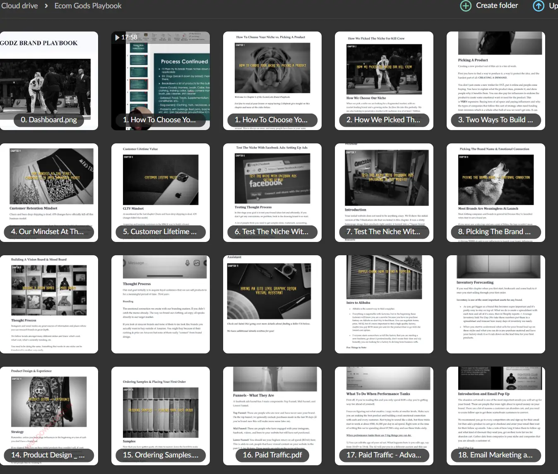Open 6. Test The Niche Wit... Facebook file
The width and height of the screenshot is (558, 474).
click(272, 193)
